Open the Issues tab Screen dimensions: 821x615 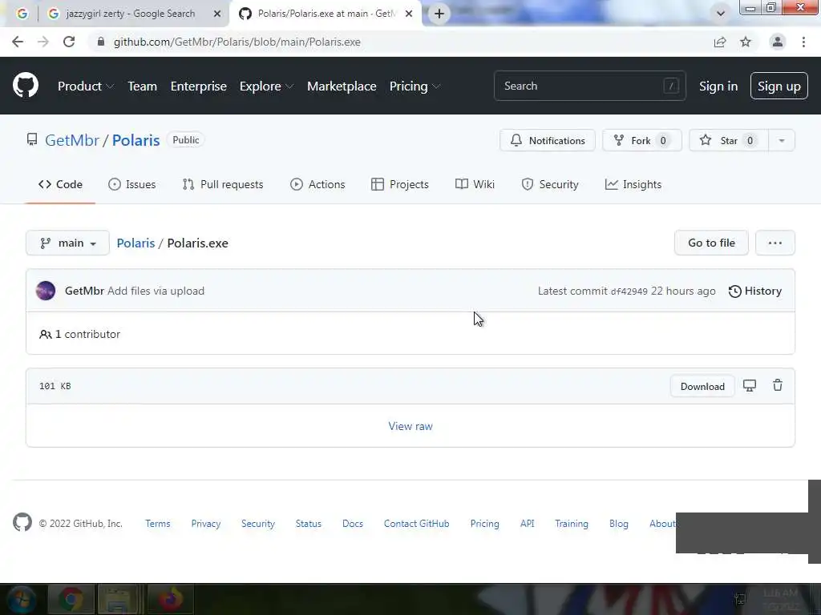click(132, 184)
